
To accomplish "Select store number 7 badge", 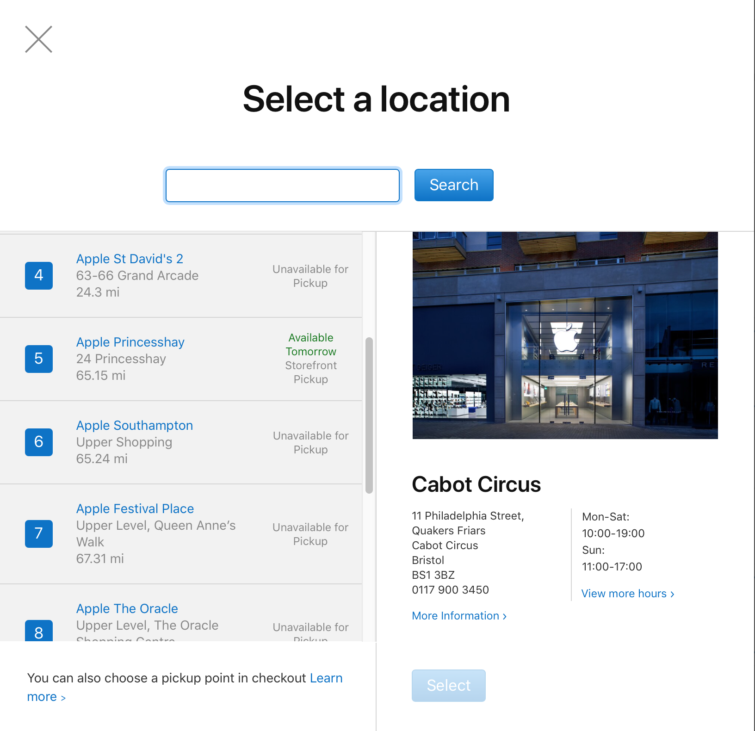I will click(39, 534).
